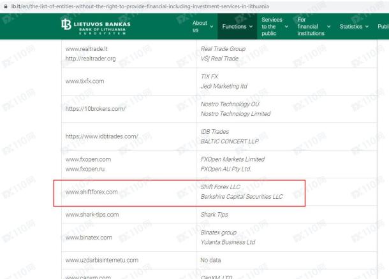Select IDB Trades text
Viewport: 389px width, 279px height.
[x=215, y=132]
